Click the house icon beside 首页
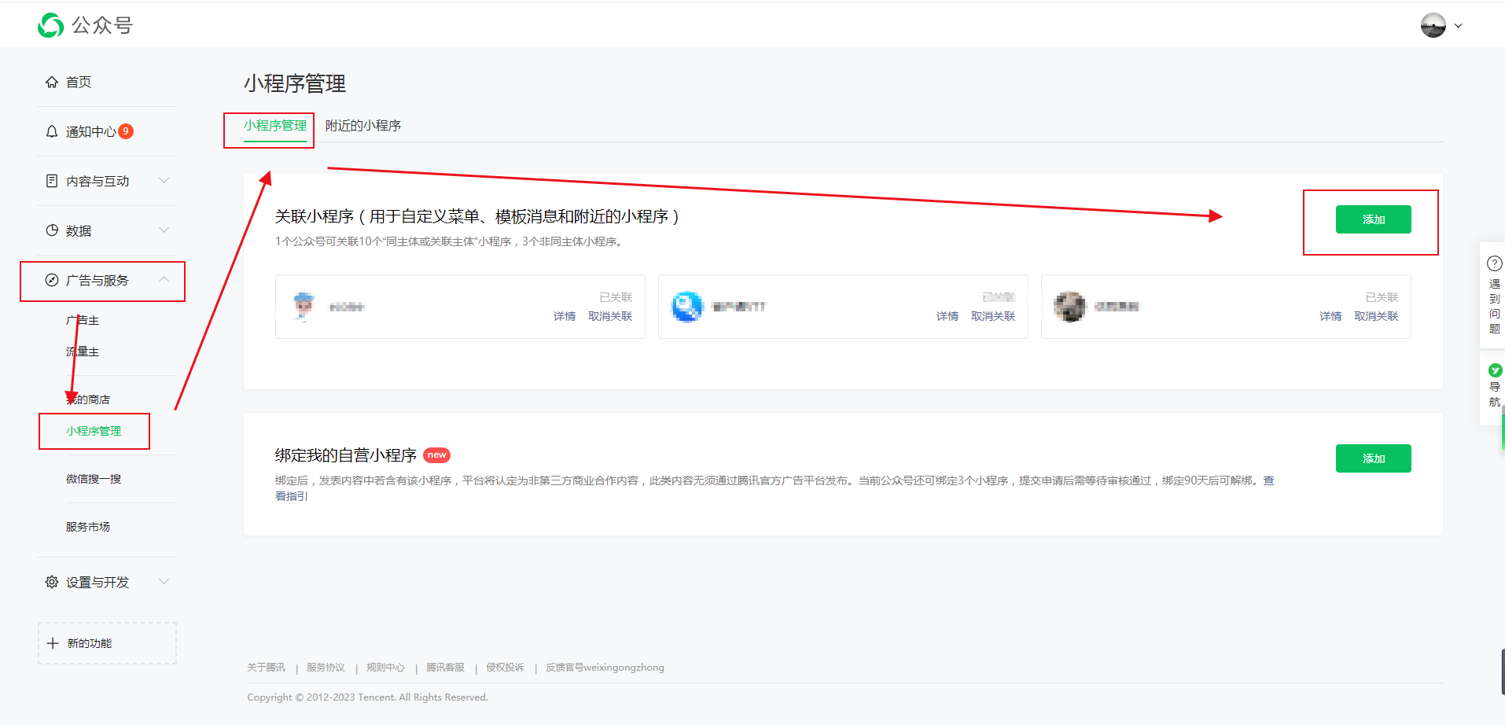The image size is (1505, 725). (x=52, y=82)
